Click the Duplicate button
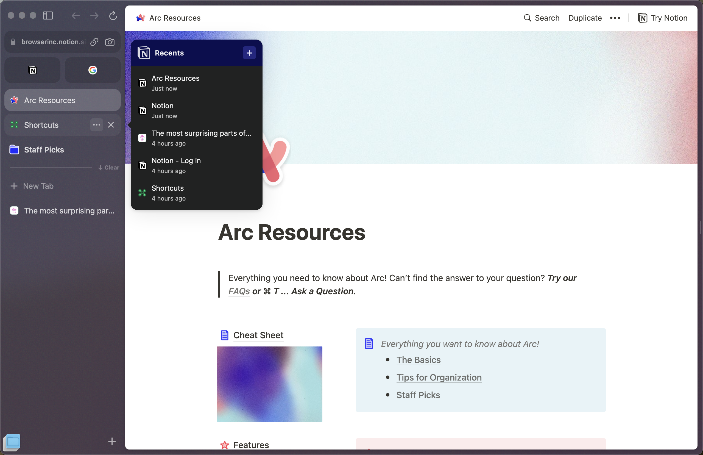 585,18
